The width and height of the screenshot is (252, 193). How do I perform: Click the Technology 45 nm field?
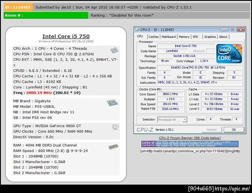click(x=165, y=61)
